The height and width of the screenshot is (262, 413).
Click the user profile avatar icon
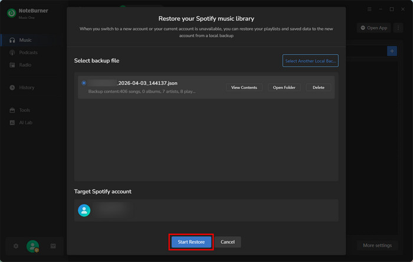(32, 247)
